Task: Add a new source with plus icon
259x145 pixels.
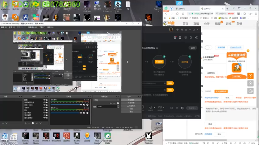Action: tap(26, 123)
